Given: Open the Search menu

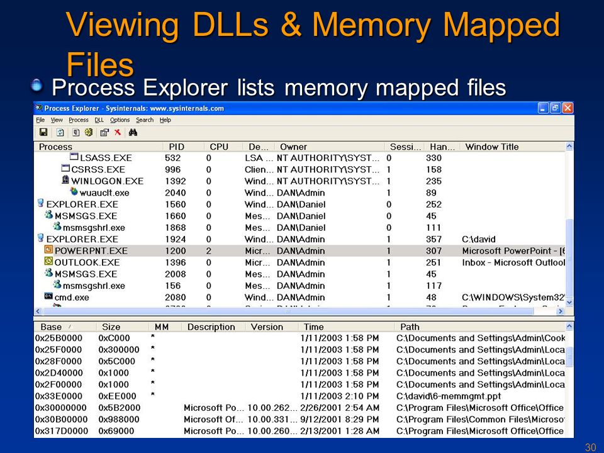Looking at the screenshot, I should 145,120.
